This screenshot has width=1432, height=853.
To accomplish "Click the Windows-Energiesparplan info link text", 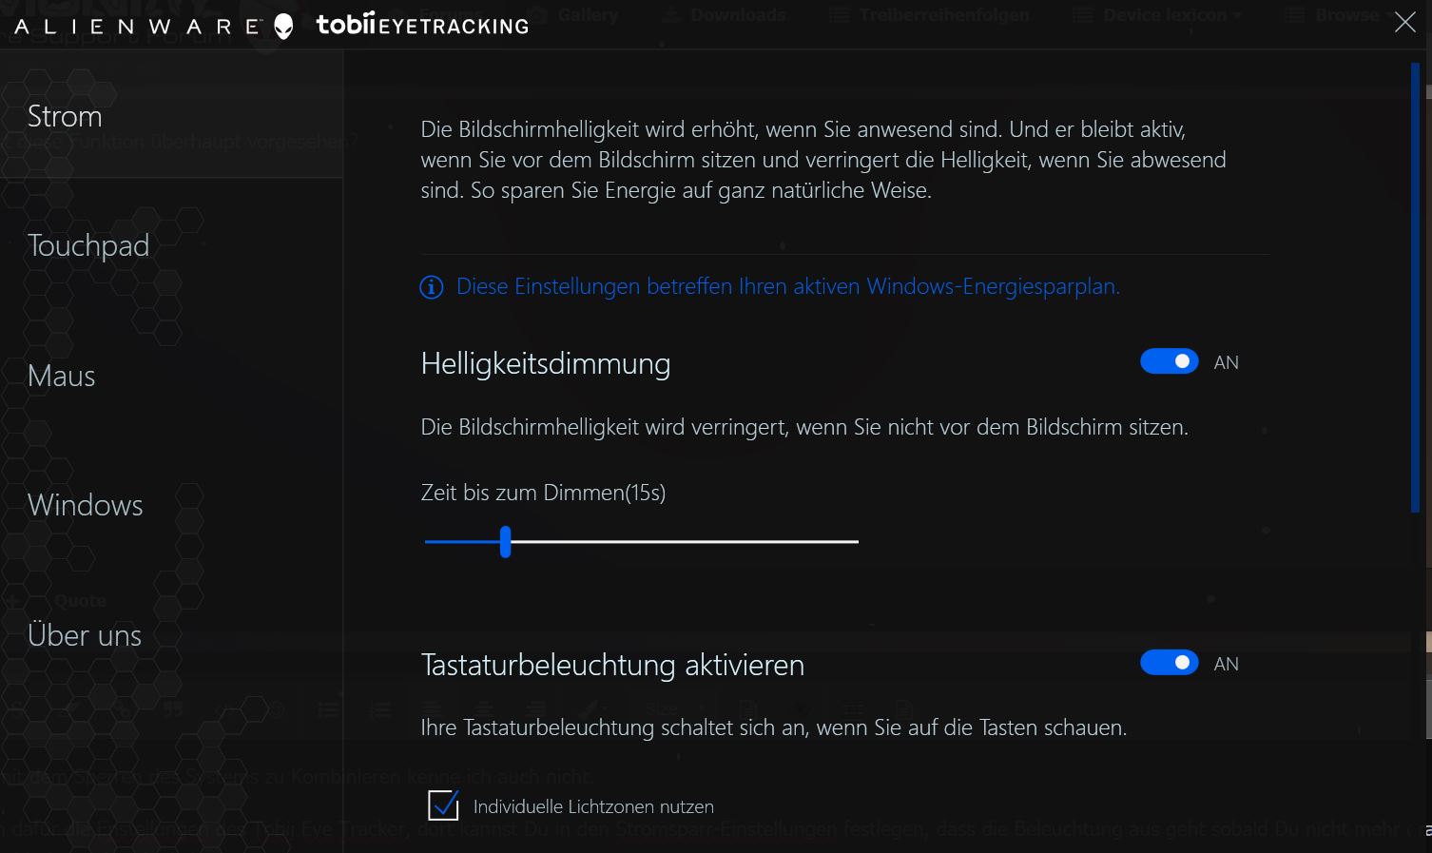I will click(x=788, y=286).
